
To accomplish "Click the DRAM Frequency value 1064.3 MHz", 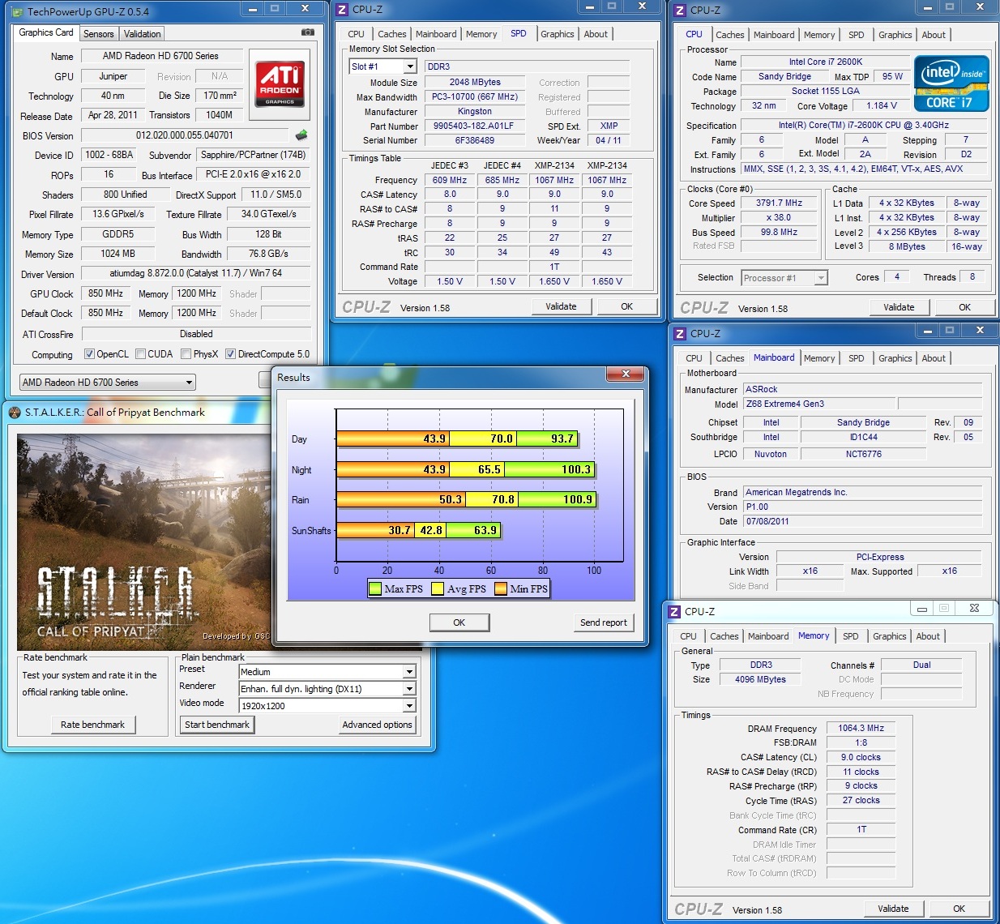I will 861,729.
